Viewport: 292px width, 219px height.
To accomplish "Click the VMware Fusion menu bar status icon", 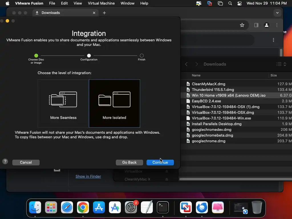I will 210,3.
